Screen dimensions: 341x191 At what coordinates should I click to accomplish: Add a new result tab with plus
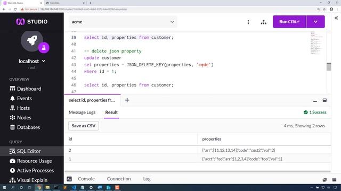(127, 100)
